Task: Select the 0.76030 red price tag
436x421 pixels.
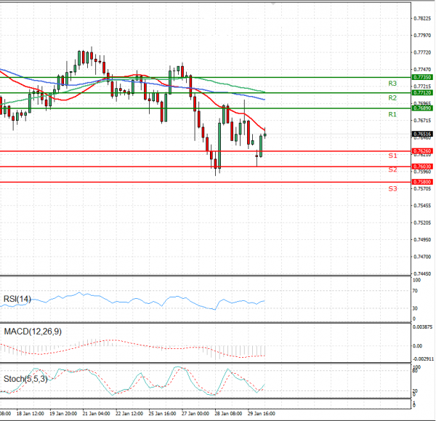Action: [422, 167]
